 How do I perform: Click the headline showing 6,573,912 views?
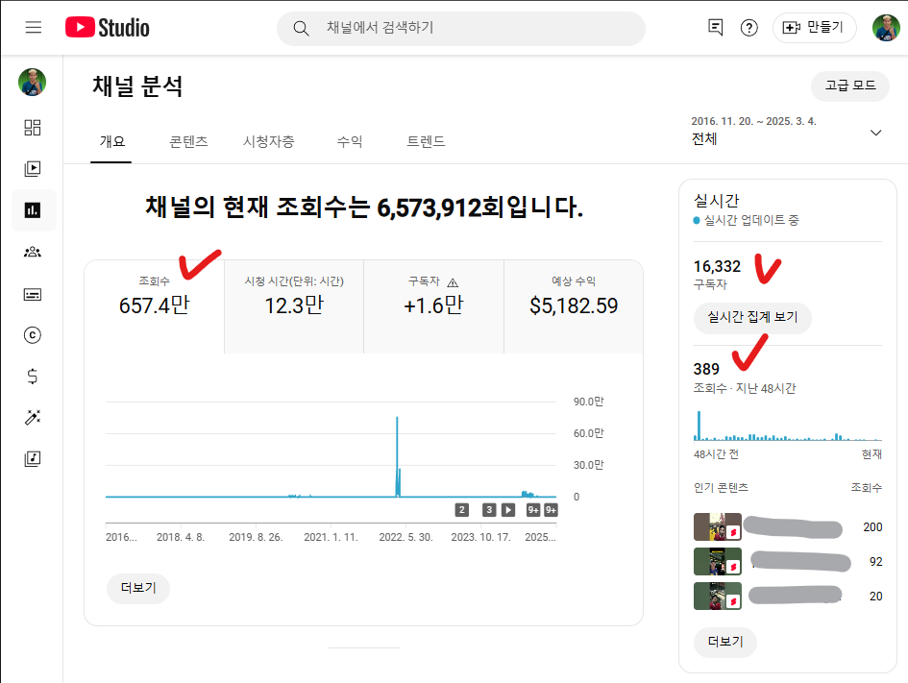tap(363, 207)
